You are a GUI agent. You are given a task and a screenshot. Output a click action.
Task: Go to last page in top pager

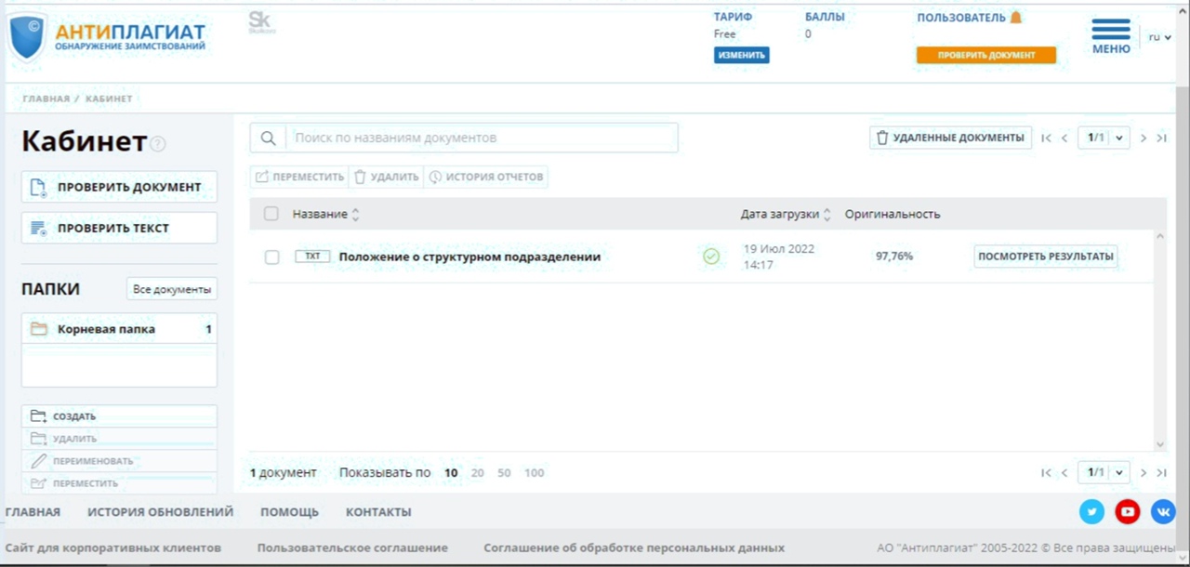tap(1161, 138)
